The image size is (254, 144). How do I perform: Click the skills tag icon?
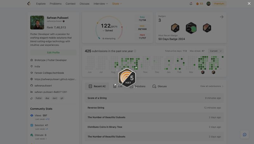pyautogui.click(x=31, y=98)
